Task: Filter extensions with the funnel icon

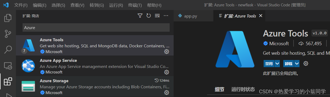Action: [x=140, y=16]
